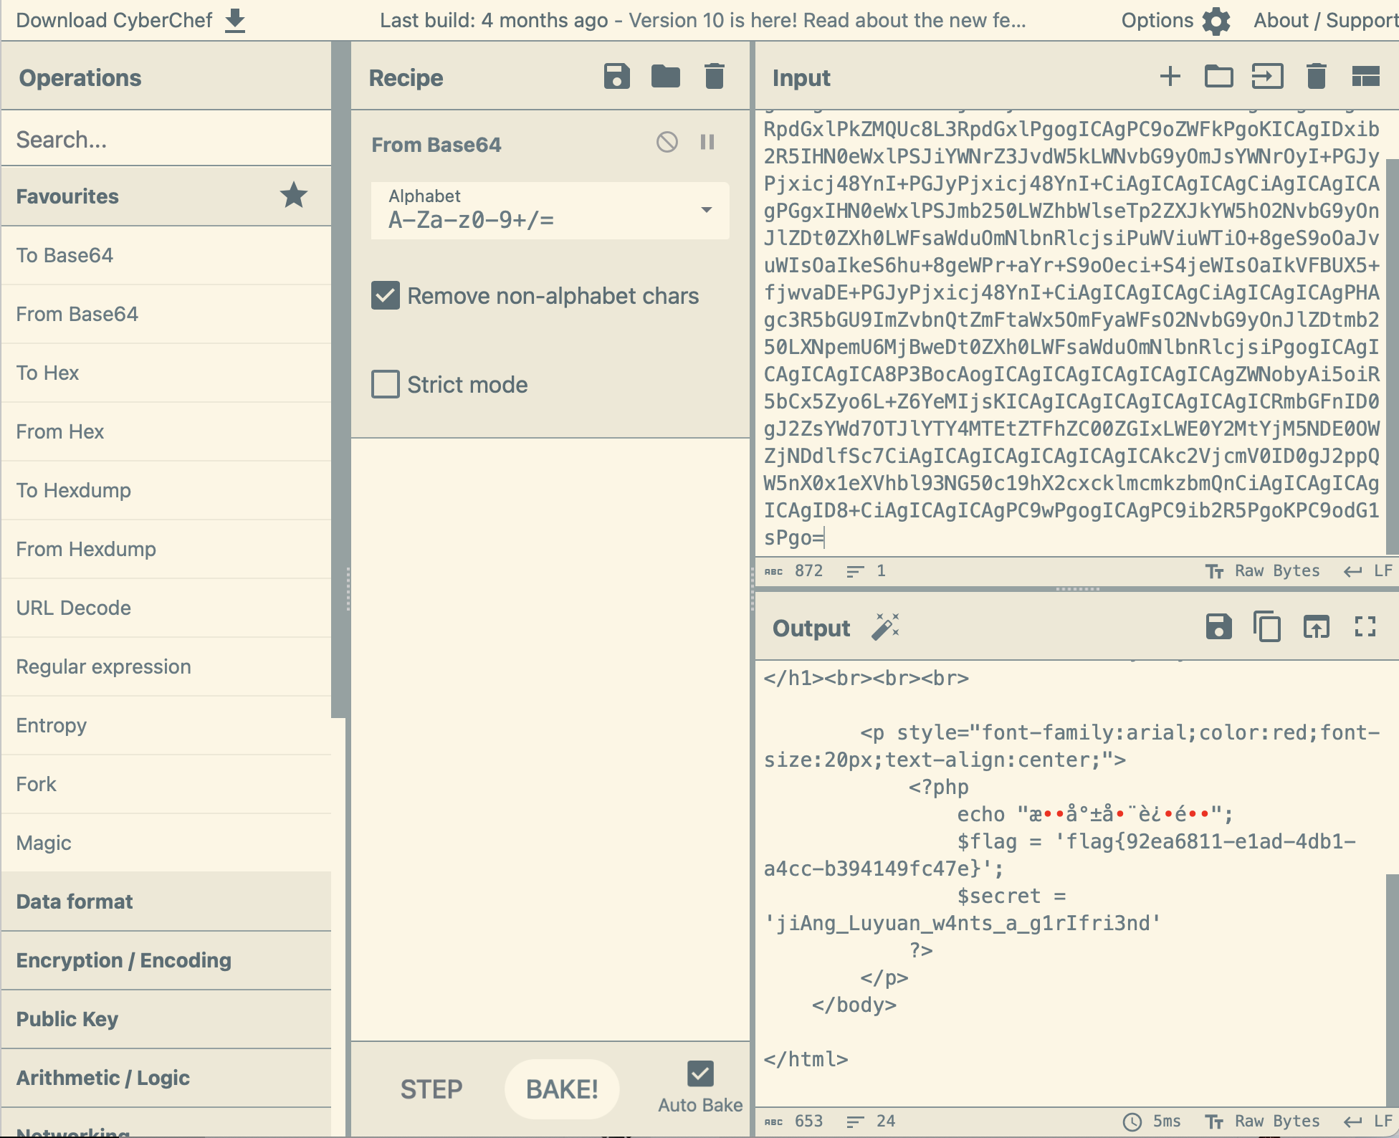Enable Strict mode checkbox

click(386, 384)
